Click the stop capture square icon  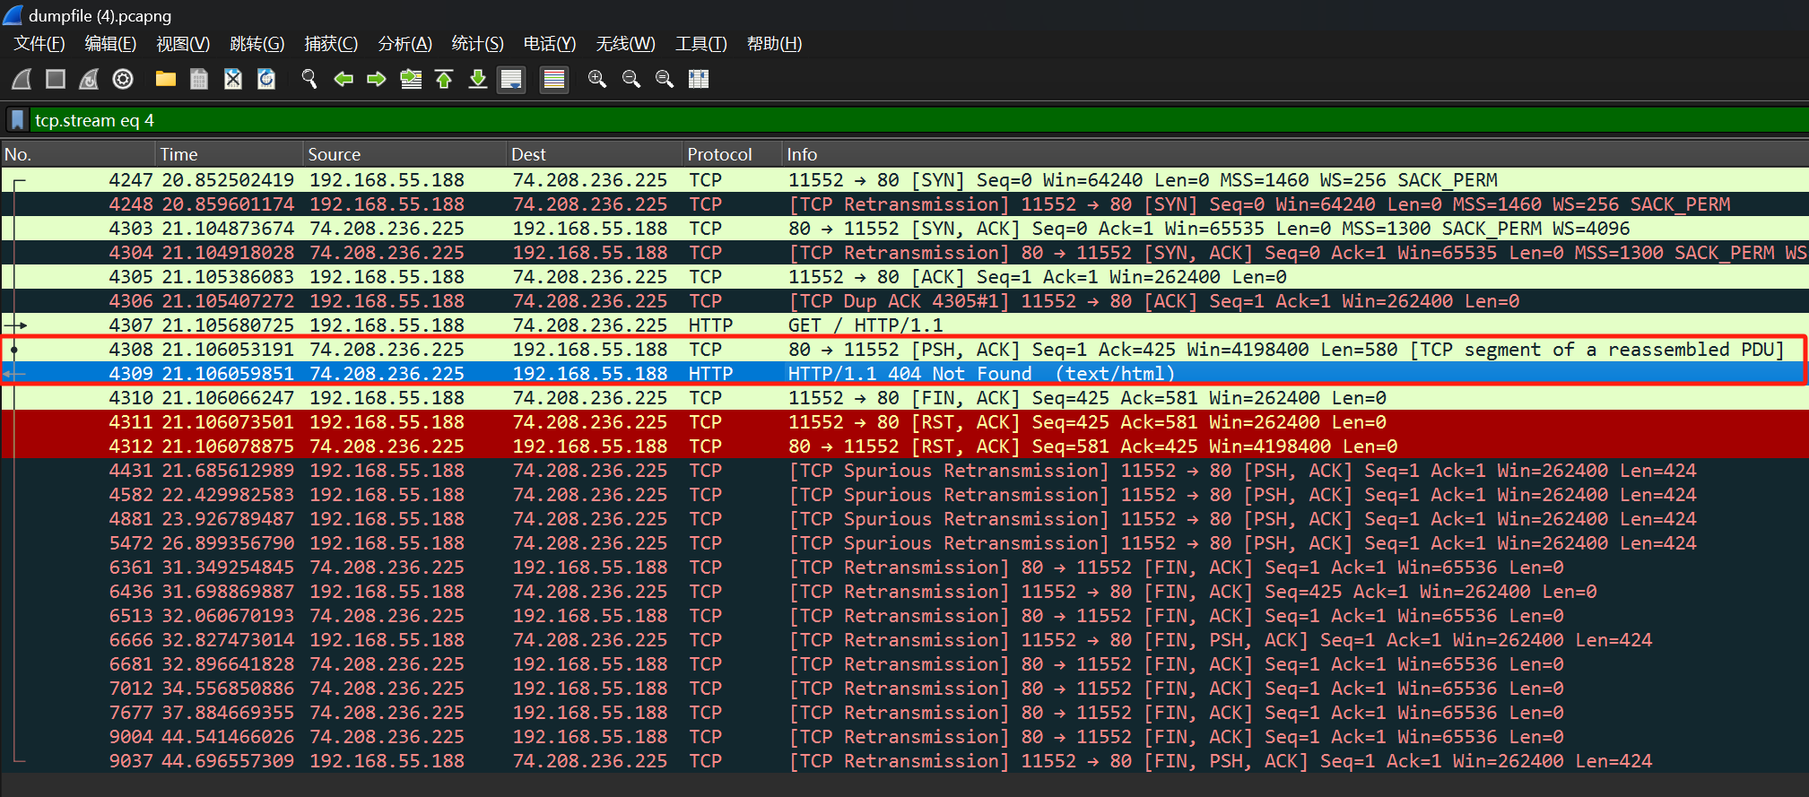tap(56, 80)
